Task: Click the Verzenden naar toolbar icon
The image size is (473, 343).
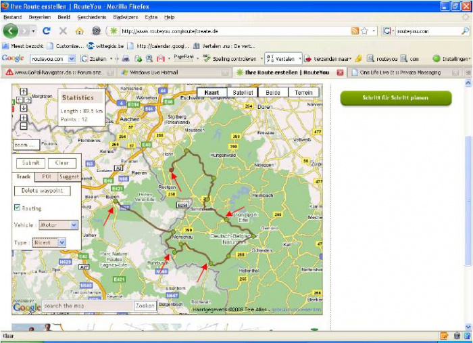Action: tap(307, 59)
